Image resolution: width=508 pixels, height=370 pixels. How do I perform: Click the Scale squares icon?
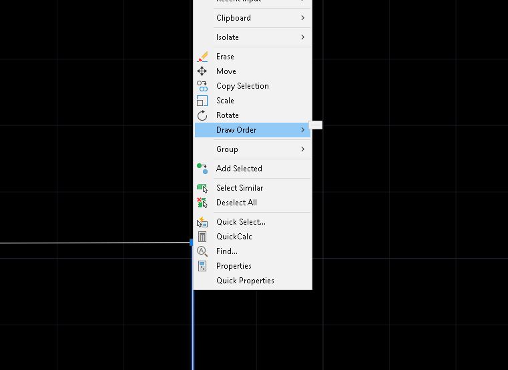pos(202,101)
